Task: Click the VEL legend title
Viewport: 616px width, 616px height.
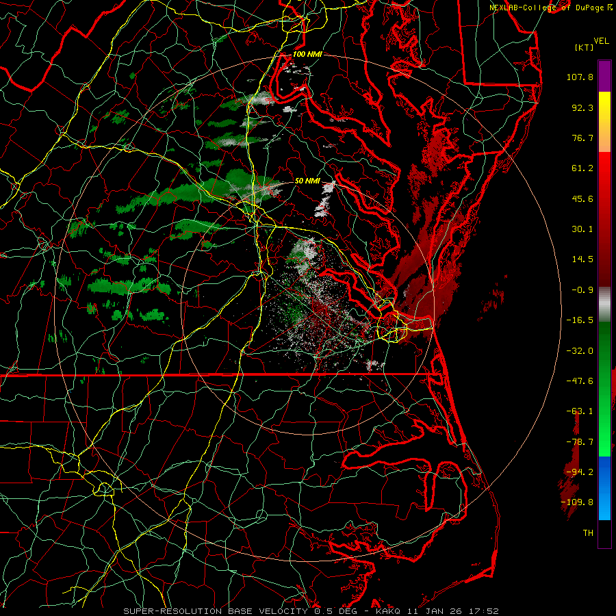Action: (x=602, y=41)
